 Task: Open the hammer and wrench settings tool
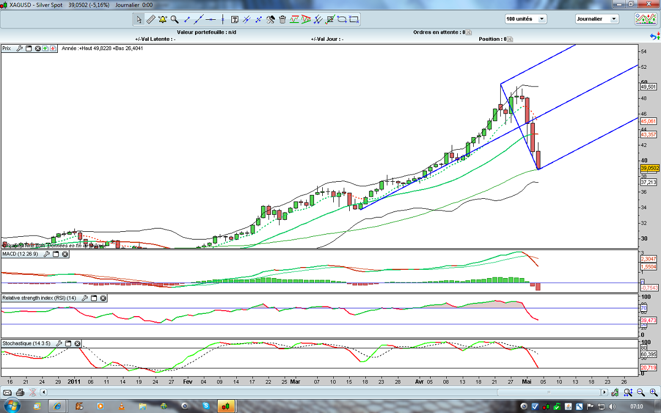(270, 19)
